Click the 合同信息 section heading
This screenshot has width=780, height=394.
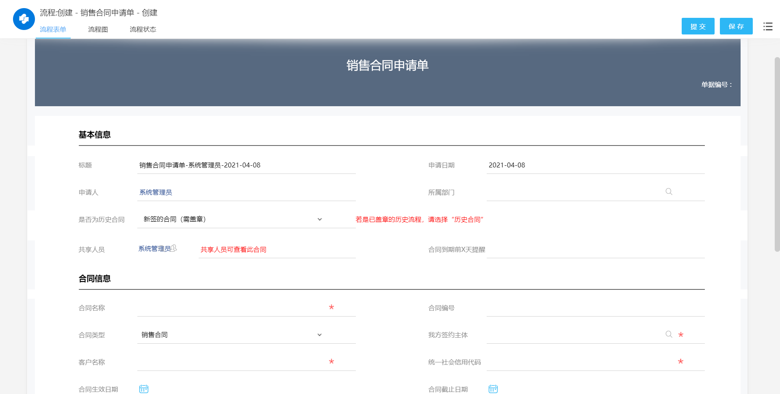pos(95,278)
